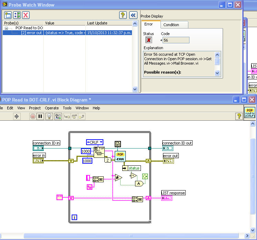Click the Run arrow toolbar button
The image size is (257, 240).
[16, 116]
